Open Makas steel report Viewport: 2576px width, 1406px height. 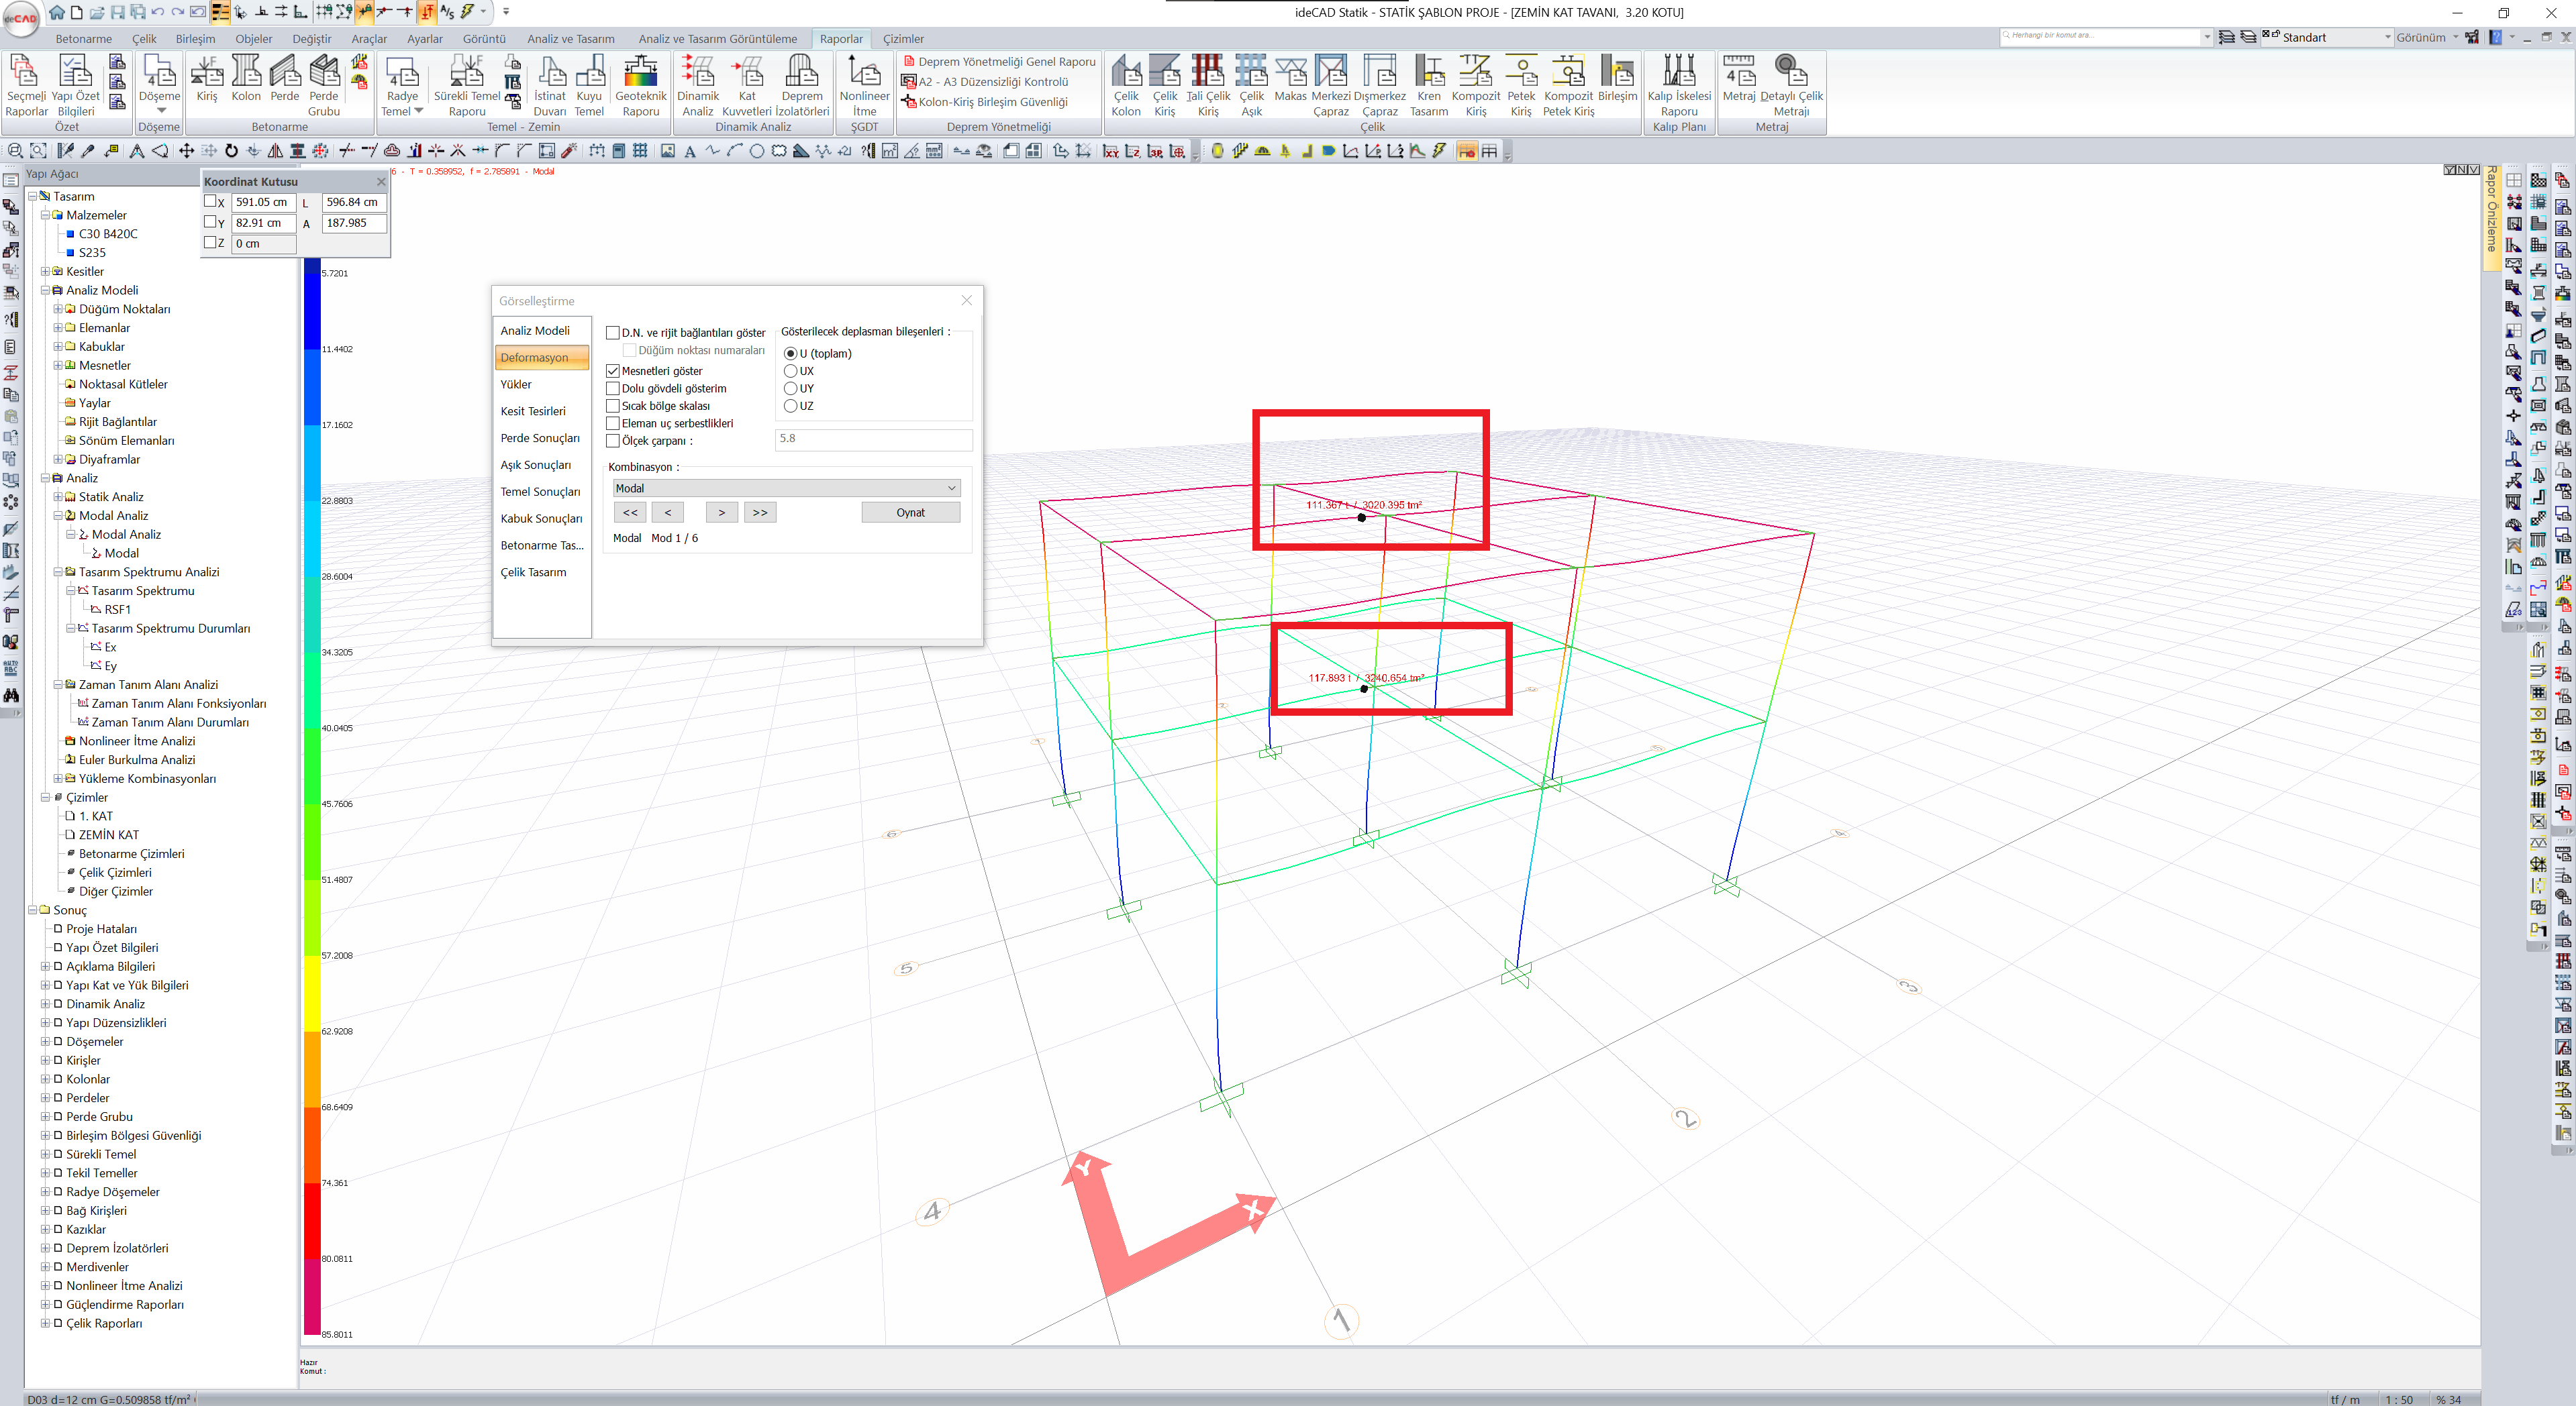[x=1290, y=79]
